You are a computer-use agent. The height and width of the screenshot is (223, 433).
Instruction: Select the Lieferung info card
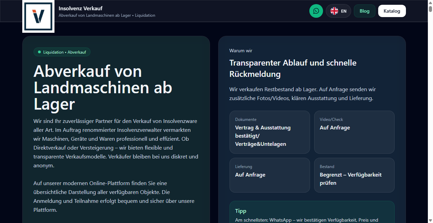[x=270, y=175]
